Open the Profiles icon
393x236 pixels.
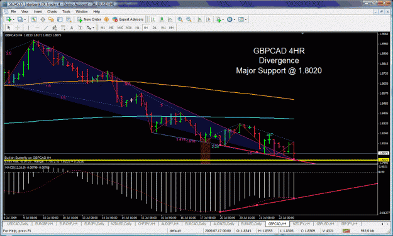pos(20,19)
